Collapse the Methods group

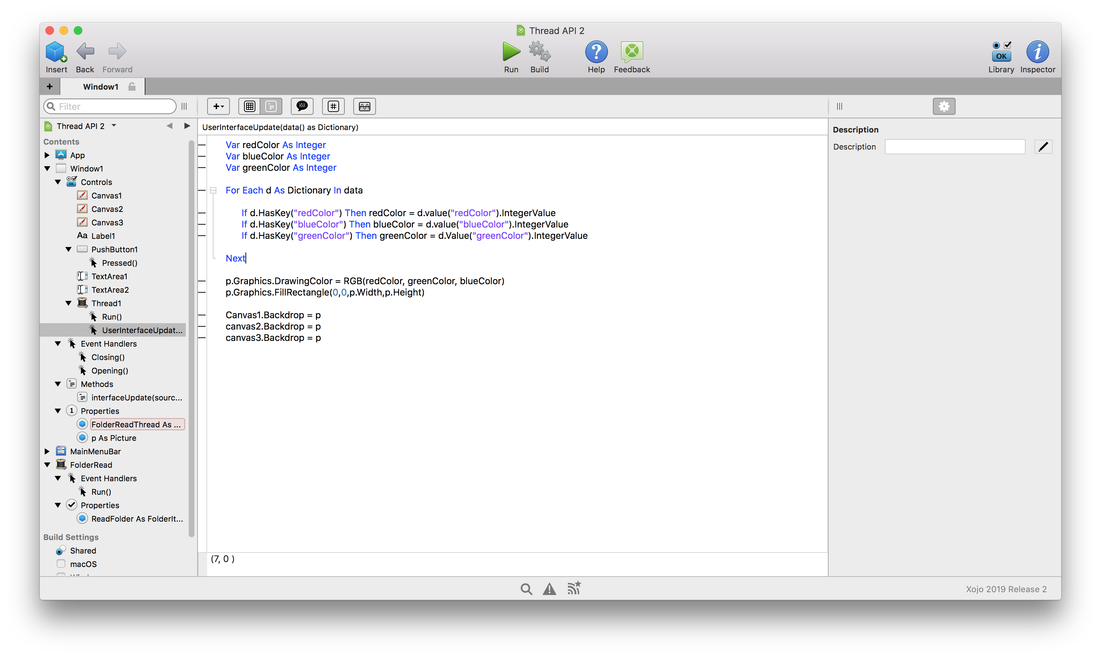57,384
